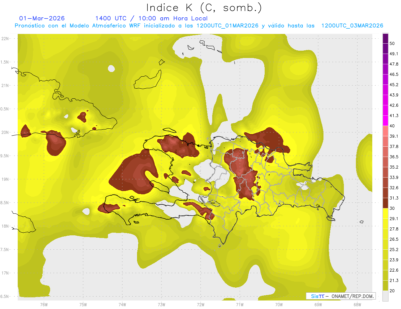Click the '50' colorbar value

(392, 43)
